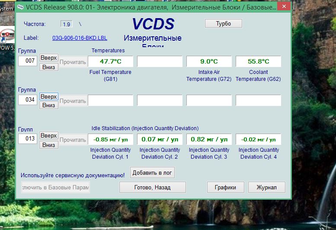Image resolution: width=336 pixels, height=230 pixels.
Task: Select the group number field 007
Action: click(28, 61)
